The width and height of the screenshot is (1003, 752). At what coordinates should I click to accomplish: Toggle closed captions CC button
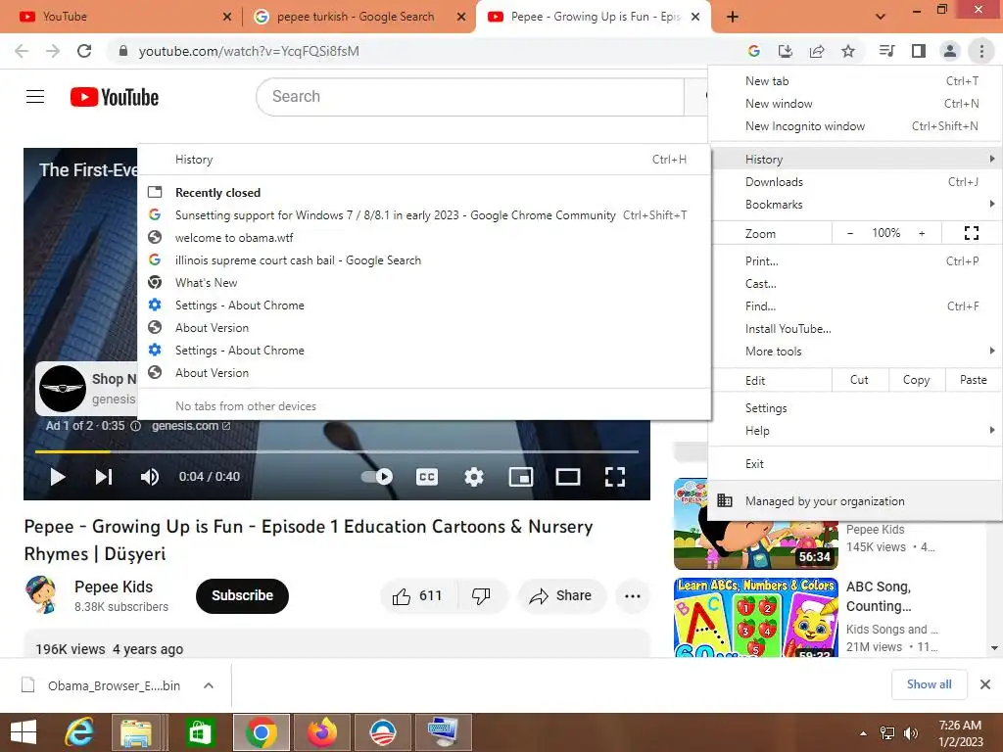[x=427, y=477]
